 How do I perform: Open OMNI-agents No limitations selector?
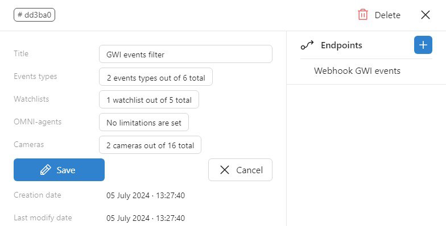[143, 122]
